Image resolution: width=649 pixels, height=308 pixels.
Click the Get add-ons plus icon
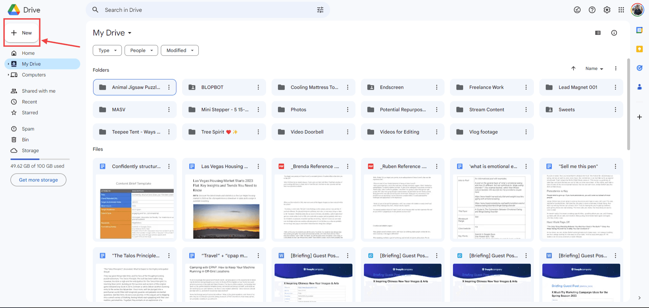tap(640, 117)
